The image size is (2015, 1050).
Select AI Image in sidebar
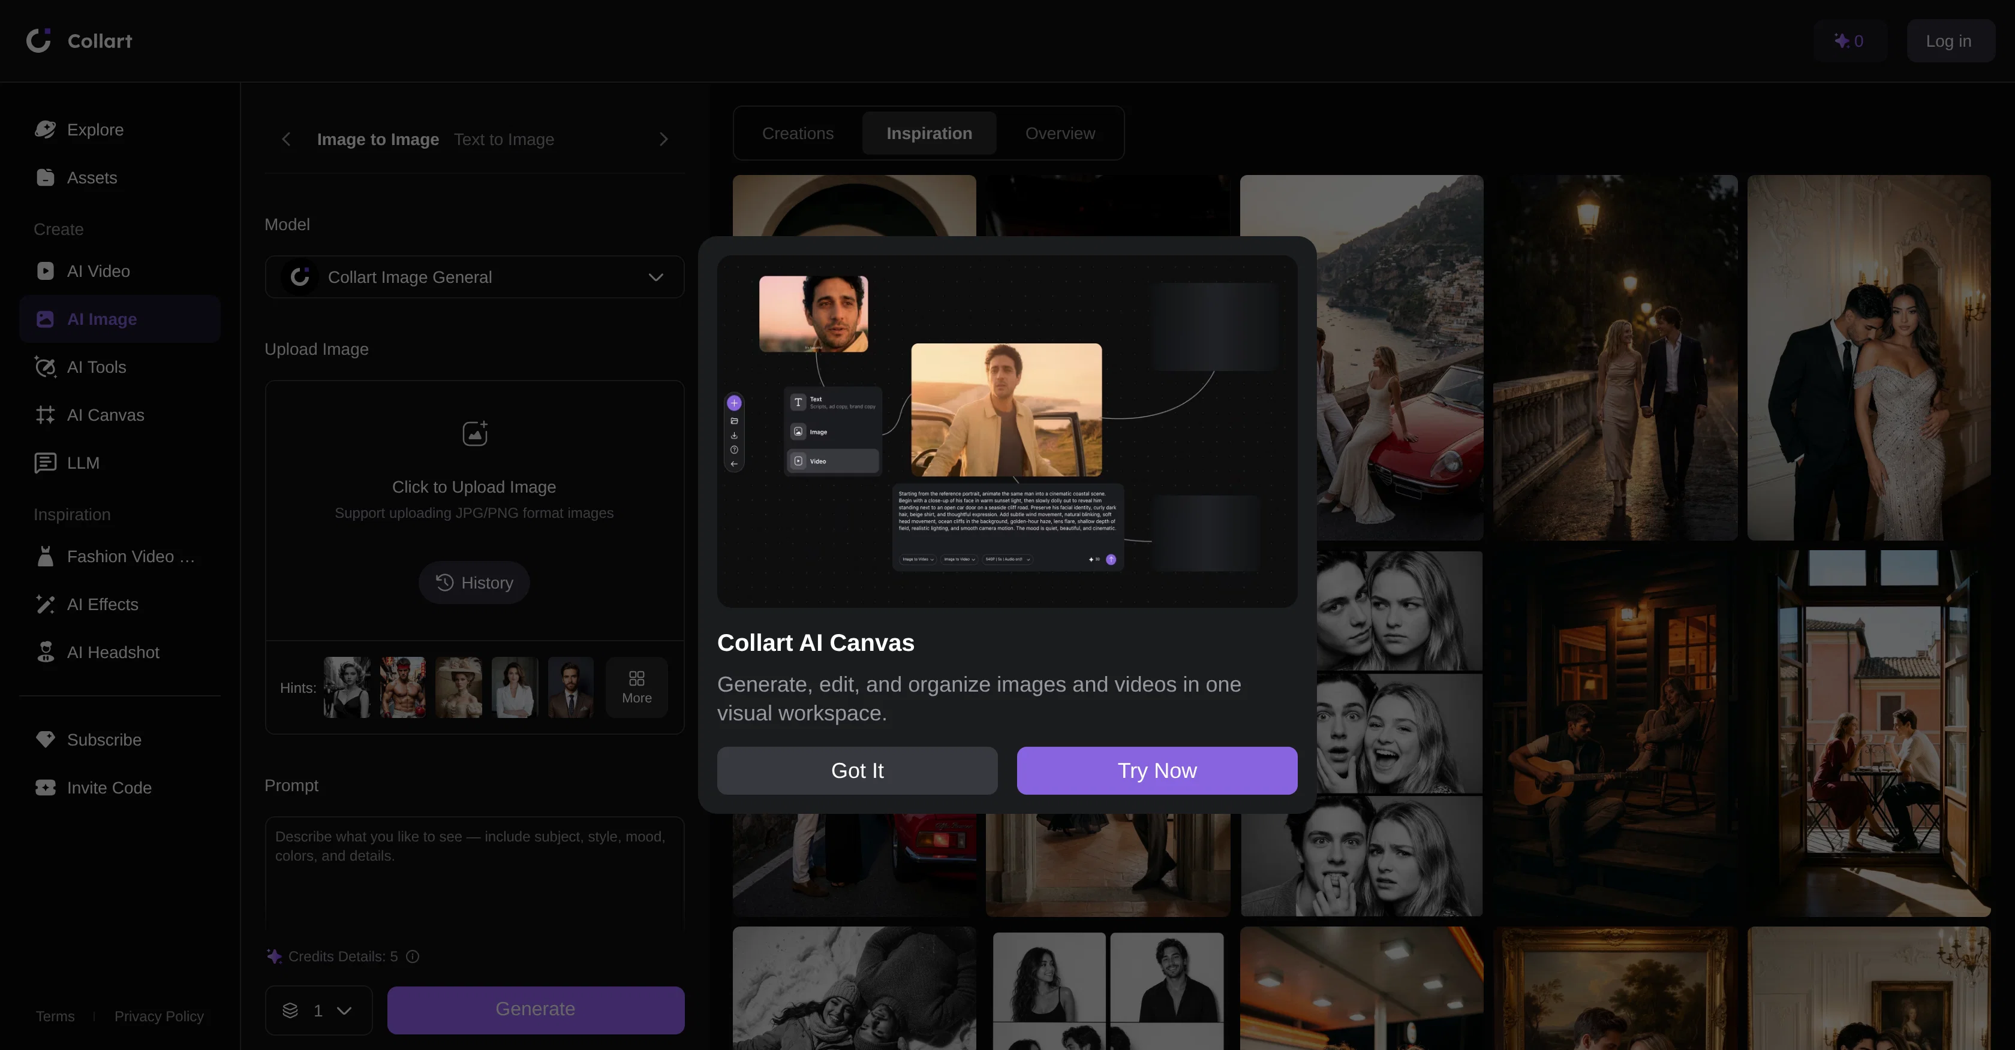120,319
